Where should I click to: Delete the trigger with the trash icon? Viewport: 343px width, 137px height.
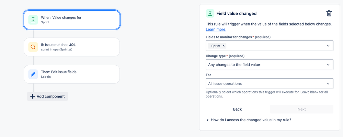tap(329, 13)
